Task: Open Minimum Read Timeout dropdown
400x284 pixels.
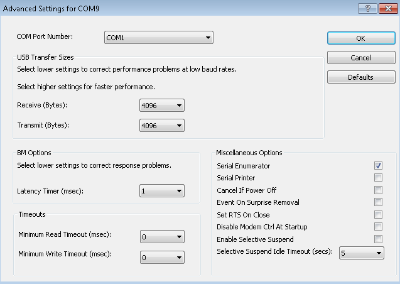Action: coord(162,237)
